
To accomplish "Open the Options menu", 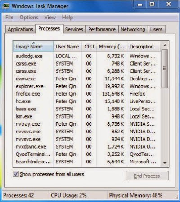I will [x=29, y=17].
